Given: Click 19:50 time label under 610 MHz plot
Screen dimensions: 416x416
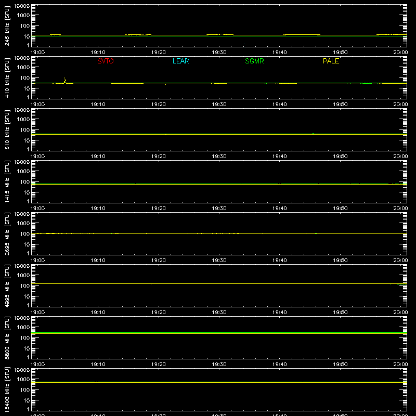Looking at the screenshot, I should (340, 157).
